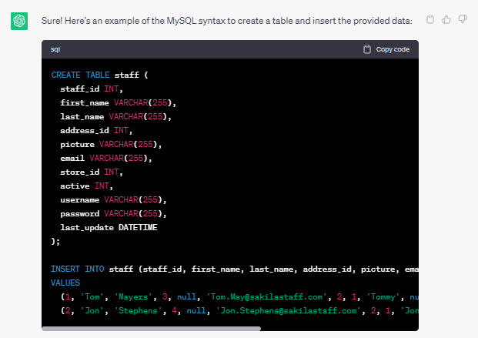Click the 'address_id INT,' line
The image size is (478, 338).
[96, 131]
